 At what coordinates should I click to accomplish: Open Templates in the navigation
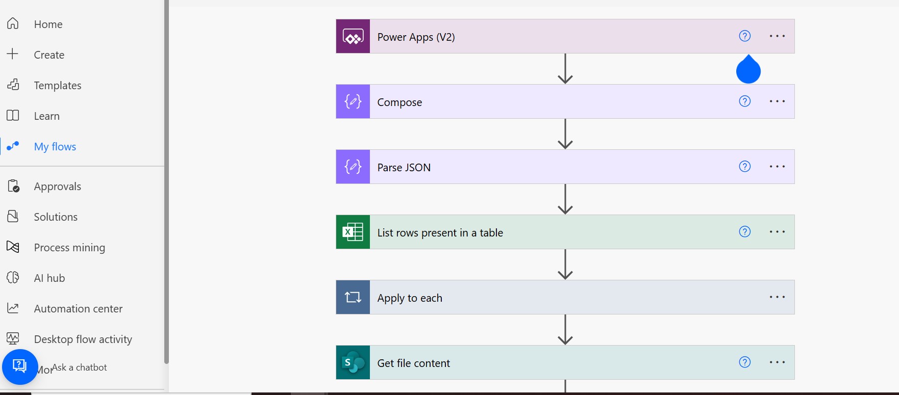point(58,86)
